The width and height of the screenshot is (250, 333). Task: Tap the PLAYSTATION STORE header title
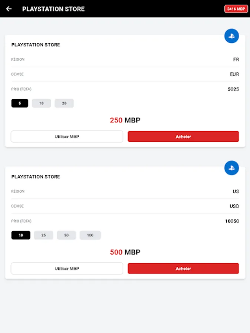(53, 9)
